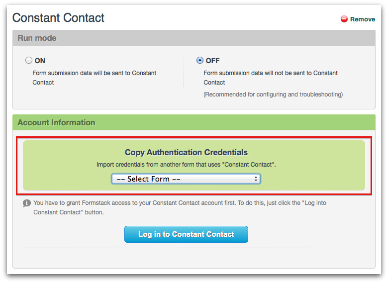The image size is (388, 283).
Task: Click the Account Information section header
Action: click(x=56, y=123)
